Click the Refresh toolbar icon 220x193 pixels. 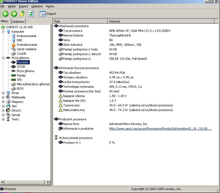click(x=31, y=14)
